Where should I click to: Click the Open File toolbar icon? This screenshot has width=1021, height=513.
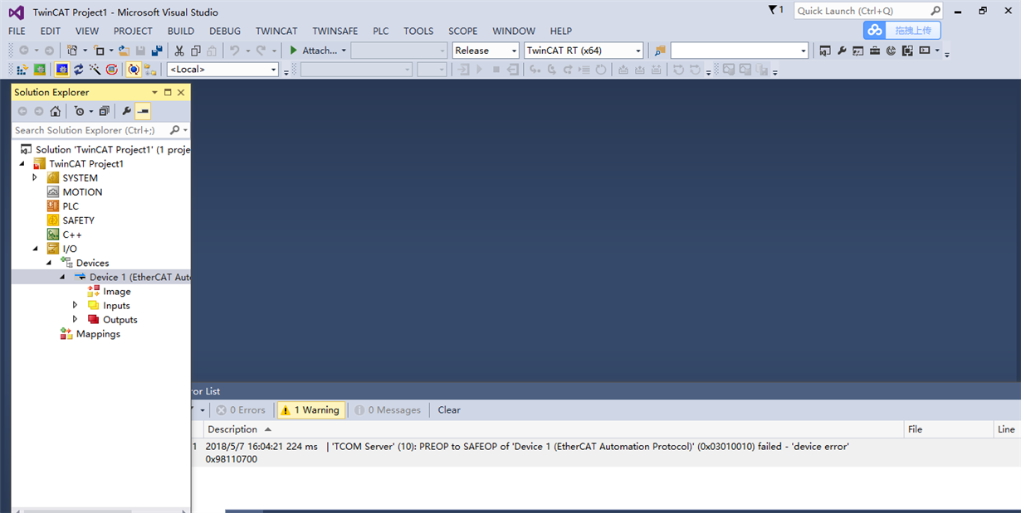tap(124, 51)
